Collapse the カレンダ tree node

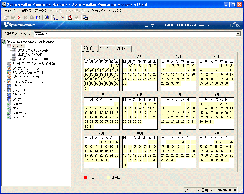4,46
